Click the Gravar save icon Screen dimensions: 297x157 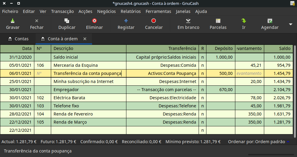pos(13,21)
